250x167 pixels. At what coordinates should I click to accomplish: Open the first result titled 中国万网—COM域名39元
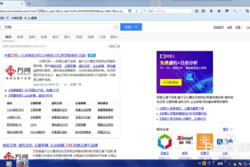(x=45, y=55)
